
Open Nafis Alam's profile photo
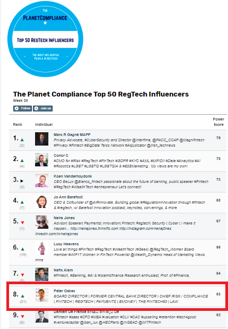pyautogui.click(x=41, y=274)
